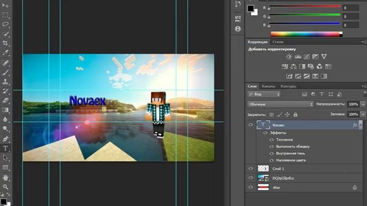Toggle lock position
Screen dimensions: 367x206
coord(287,114)
